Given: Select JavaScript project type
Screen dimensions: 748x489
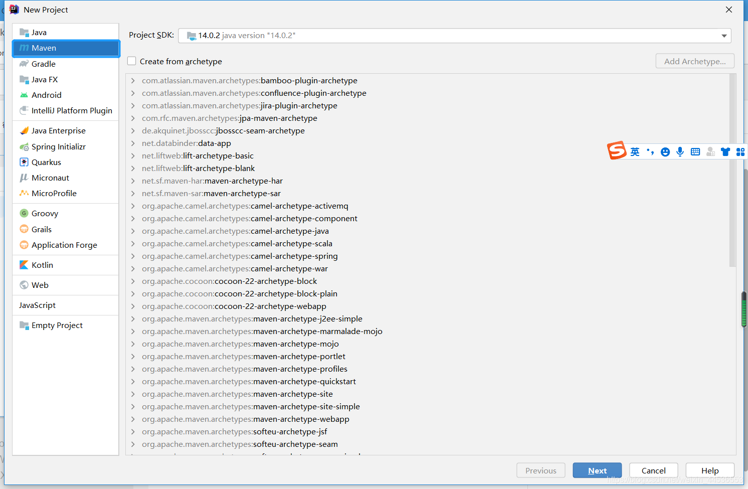Looking at the screenshot, I should click(x=66, y=305).
